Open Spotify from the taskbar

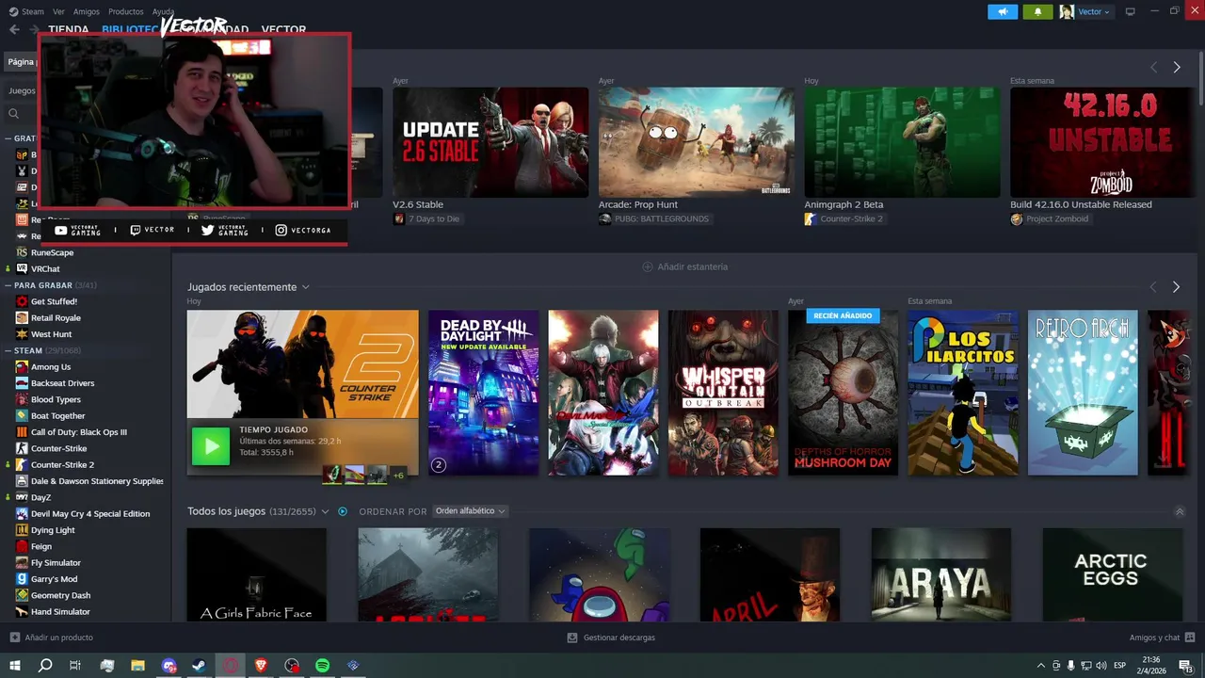coord(322,666)
